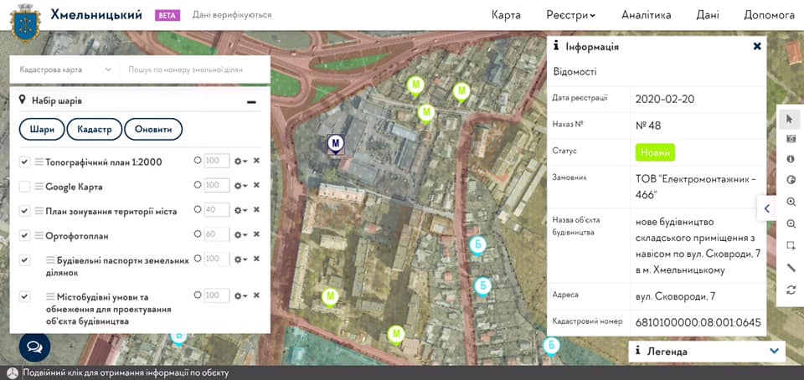Click the dark M marker on map

click(x=336, y=144)
